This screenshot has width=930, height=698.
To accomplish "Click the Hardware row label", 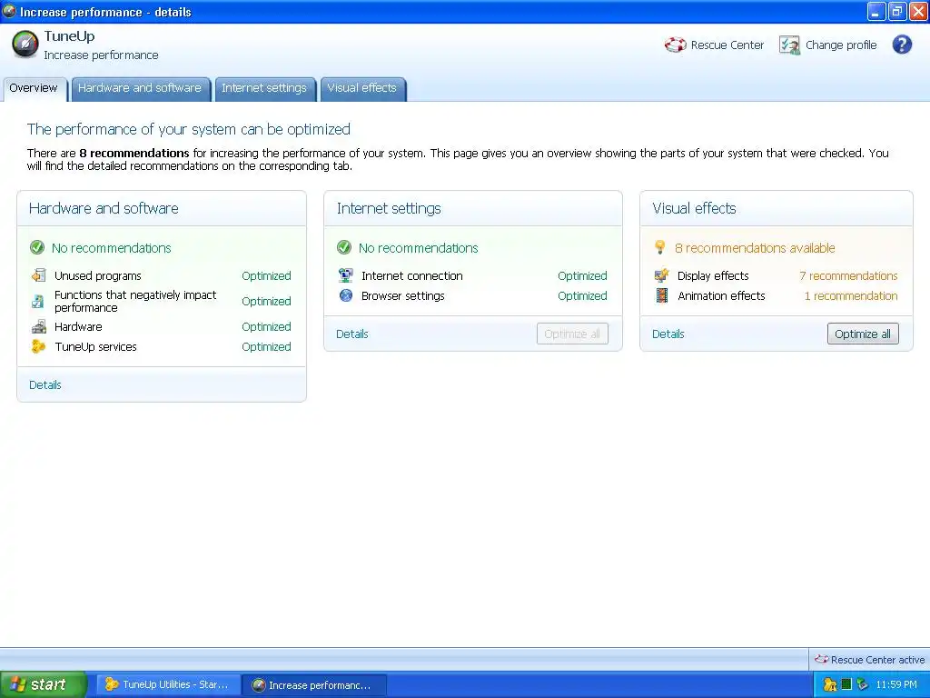I will coord(78,326).
